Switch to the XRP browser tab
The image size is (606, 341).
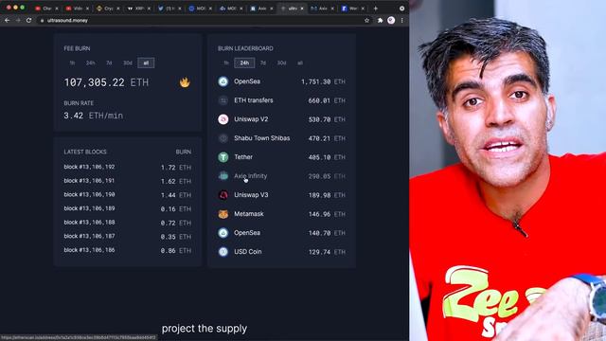(x=137, y=9)
